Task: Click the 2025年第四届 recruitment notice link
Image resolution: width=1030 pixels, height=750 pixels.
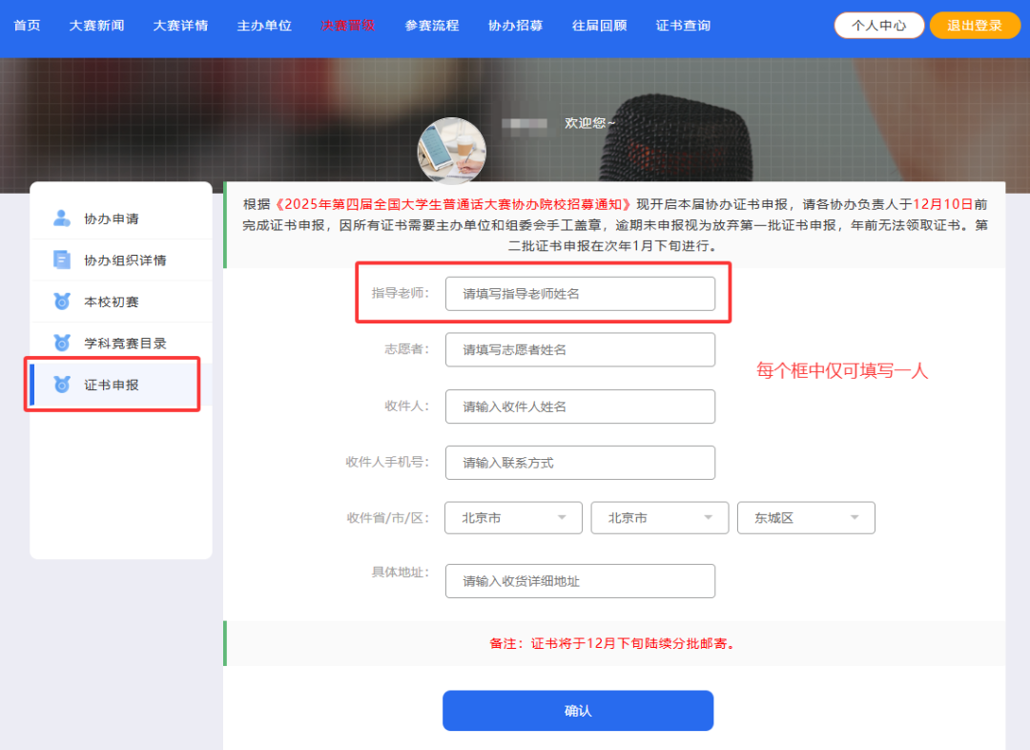Action: 453,204
